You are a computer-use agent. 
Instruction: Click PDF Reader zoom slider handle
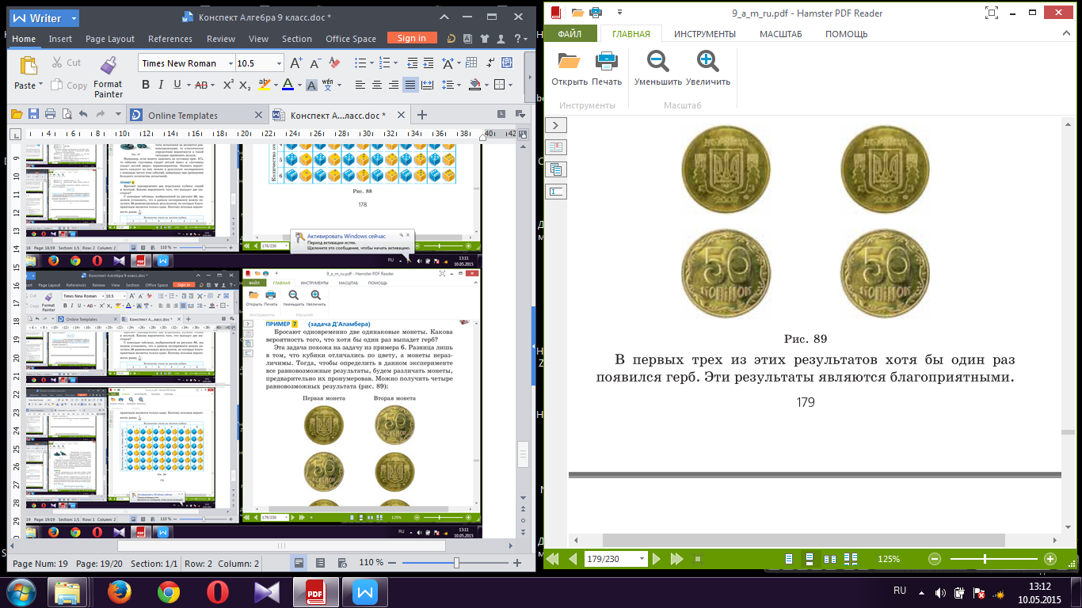[x=985, y=559]
